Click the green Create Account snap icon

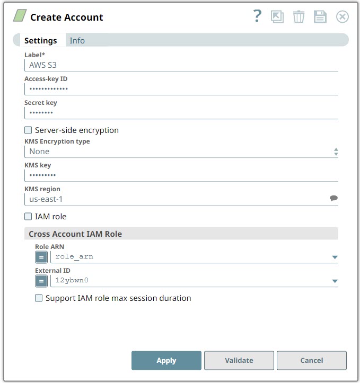20,16
